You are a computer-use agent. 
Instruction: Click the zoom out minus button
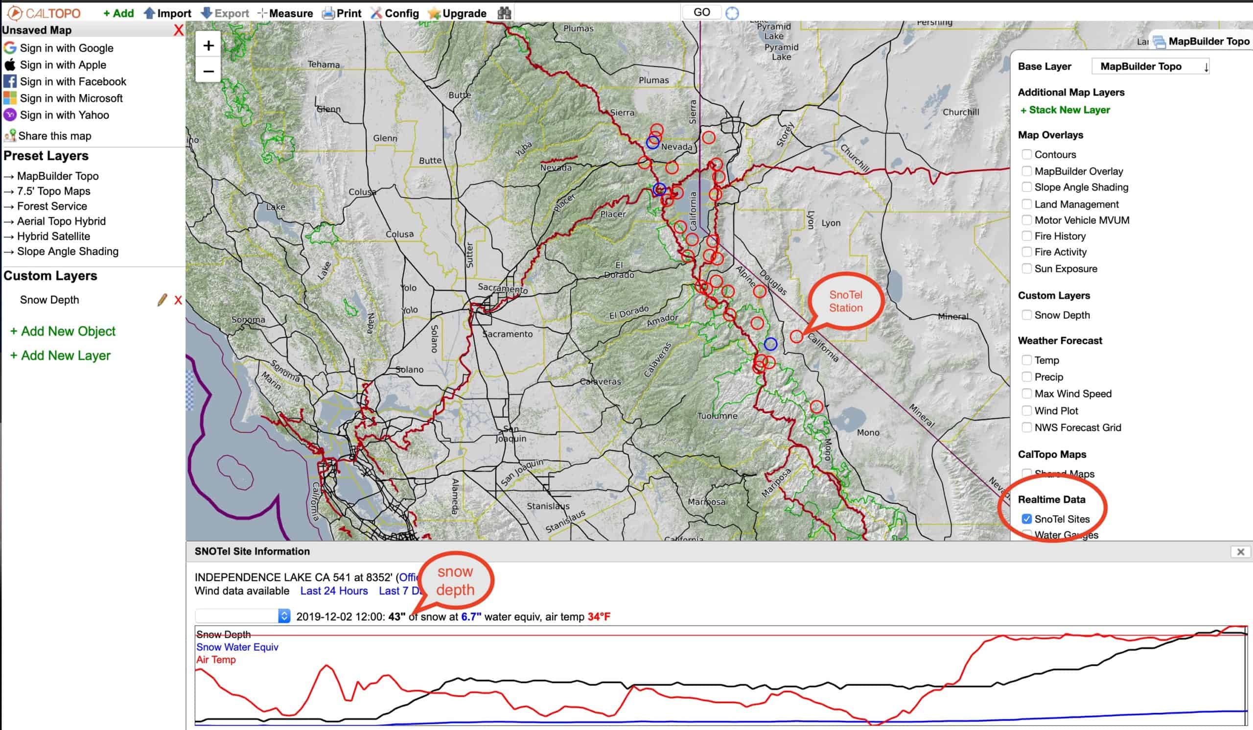(209, 71)
